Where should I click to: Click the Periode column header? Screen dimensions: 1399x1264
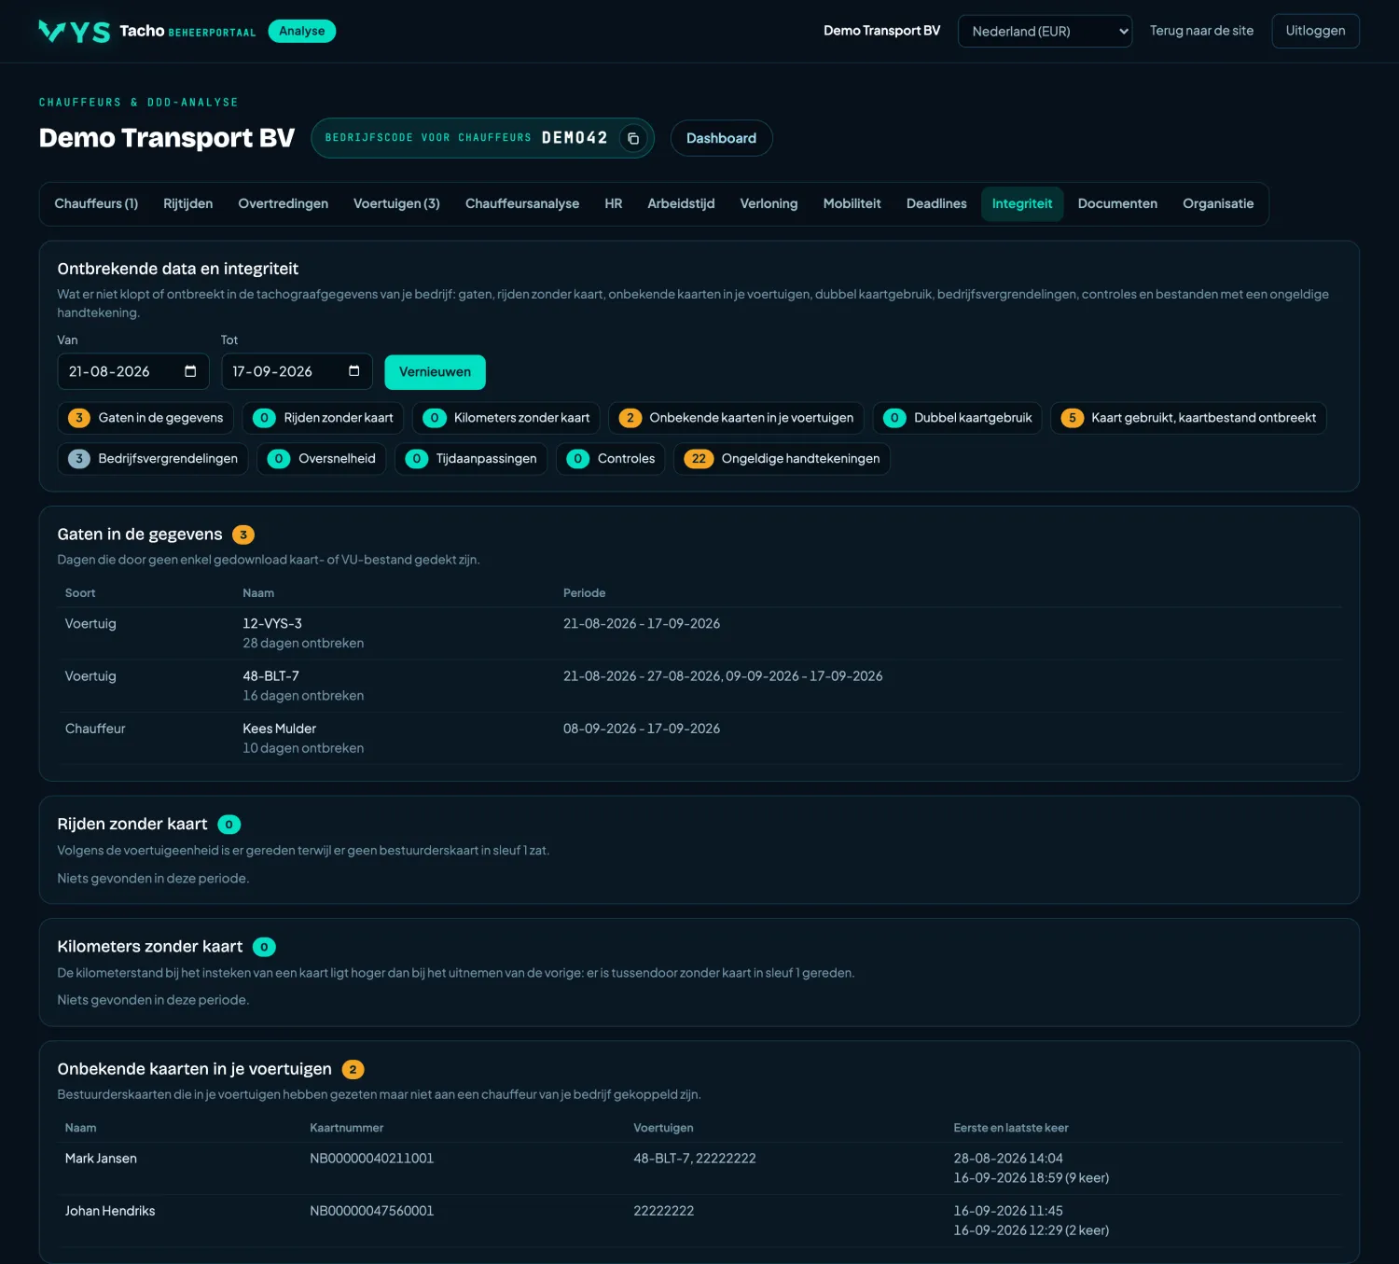coord(585,593)
